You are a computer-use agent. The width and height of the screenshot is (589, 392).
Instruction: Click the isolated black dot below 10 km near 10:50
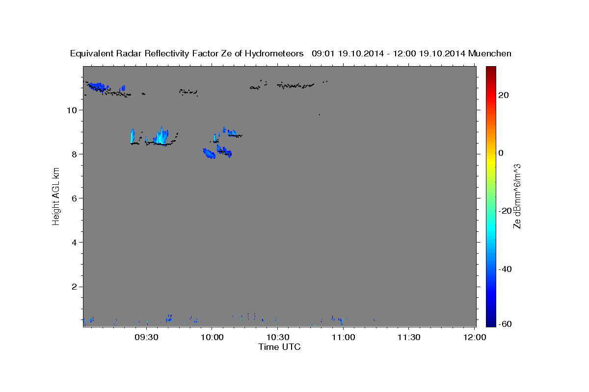click(319, 115)
